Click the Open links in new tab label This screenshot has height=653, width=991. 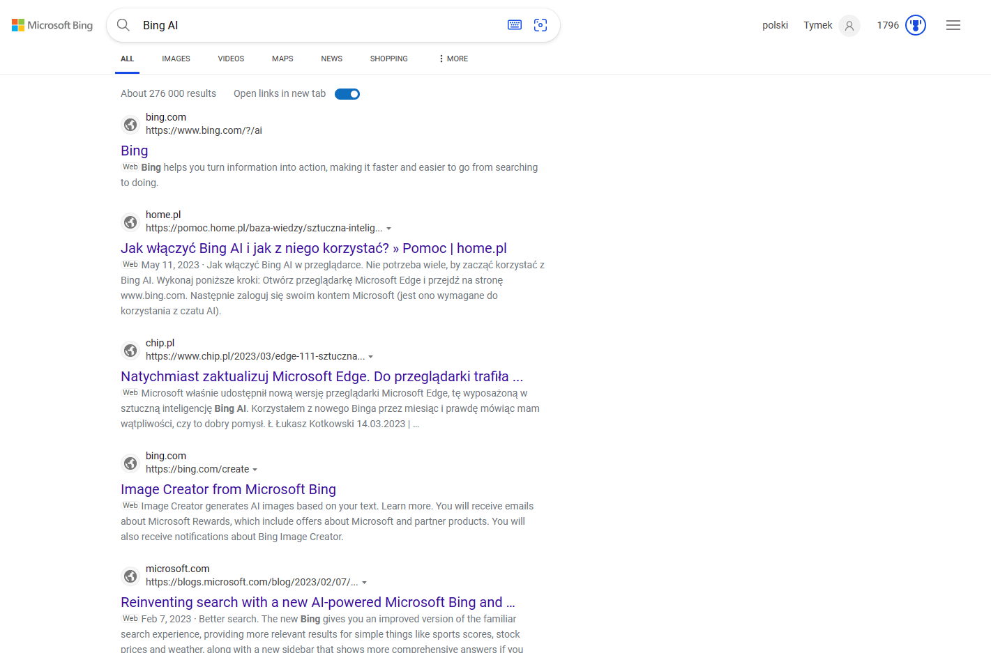280,93
